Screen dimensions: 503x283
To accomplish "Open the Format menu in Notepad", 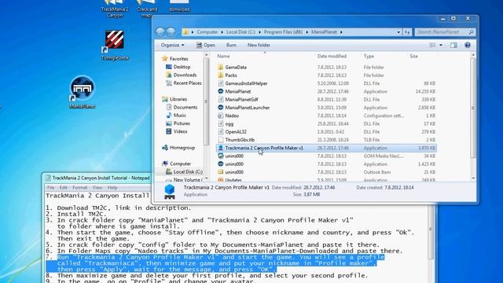I will pos(80,188).
